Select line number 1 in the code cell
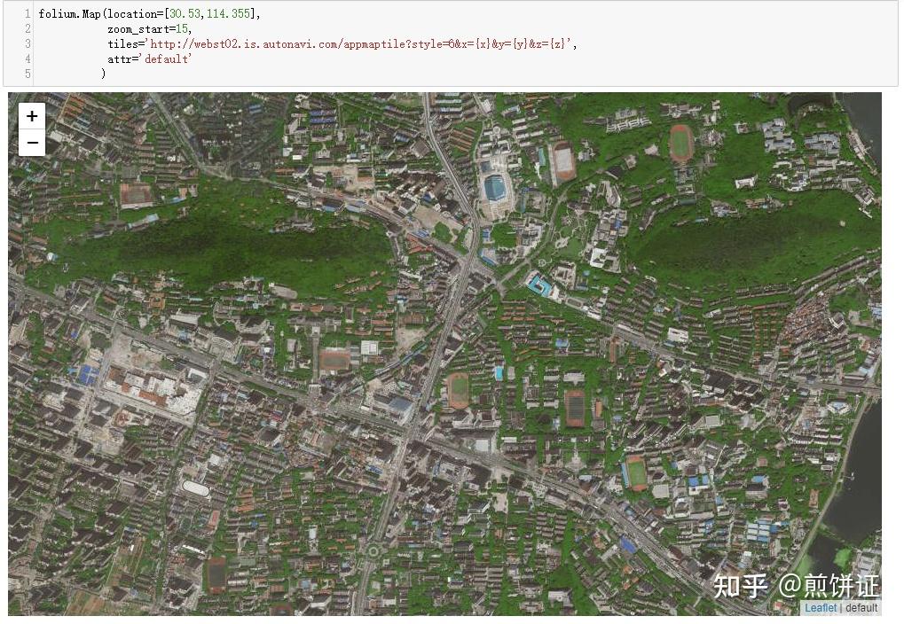This screenshot has width=904, height=624. point(27,14)
